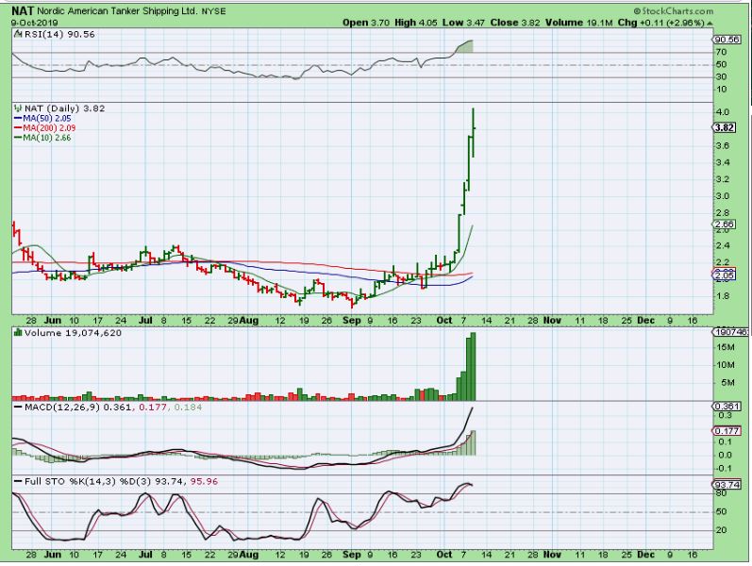Click the 'NAT (Daily) 3.82' legend
The width and height of the screenshot is (752, 566).
65,108
